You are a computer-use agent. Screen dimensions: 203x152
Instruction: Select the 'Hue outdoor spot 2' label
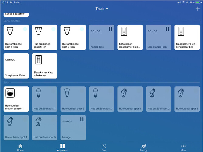[158, 109]
